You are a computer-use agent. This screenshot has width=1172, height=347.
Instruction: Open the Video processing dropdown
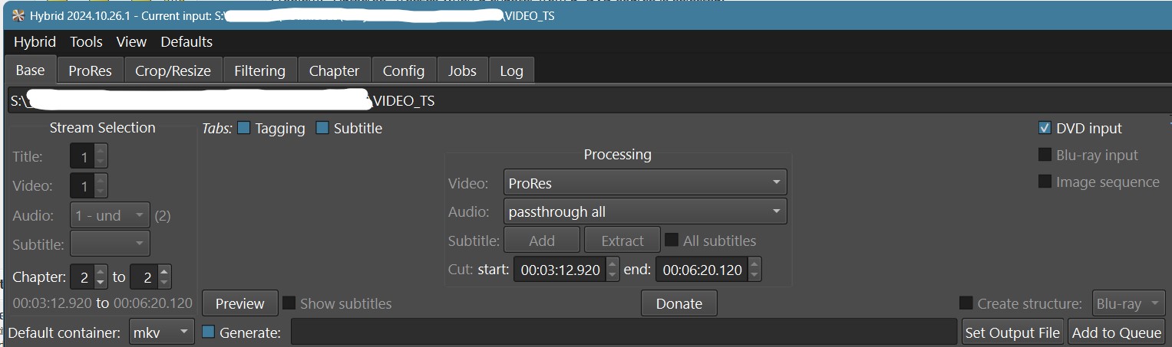click(x=645, y=183)
